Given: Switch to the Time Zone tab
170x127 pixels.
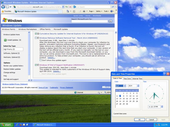Looking at the screenshot, I should coord(127,79).
